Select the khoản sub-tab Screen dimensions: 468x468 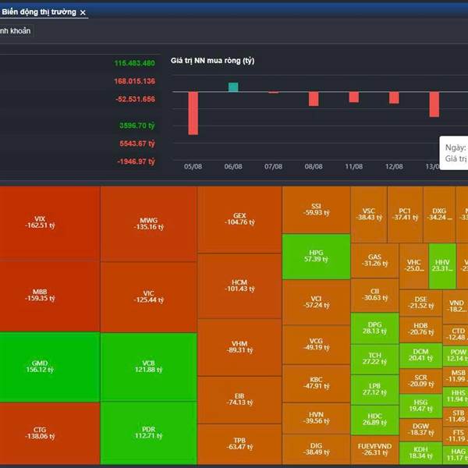point(16,30)
